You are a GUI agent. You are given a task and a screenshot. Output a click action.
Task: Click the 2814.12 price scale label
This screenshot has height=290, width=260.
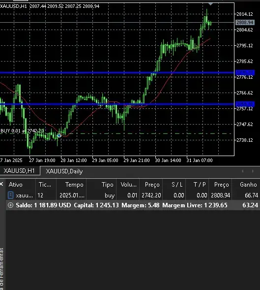[x=245, y=14]
